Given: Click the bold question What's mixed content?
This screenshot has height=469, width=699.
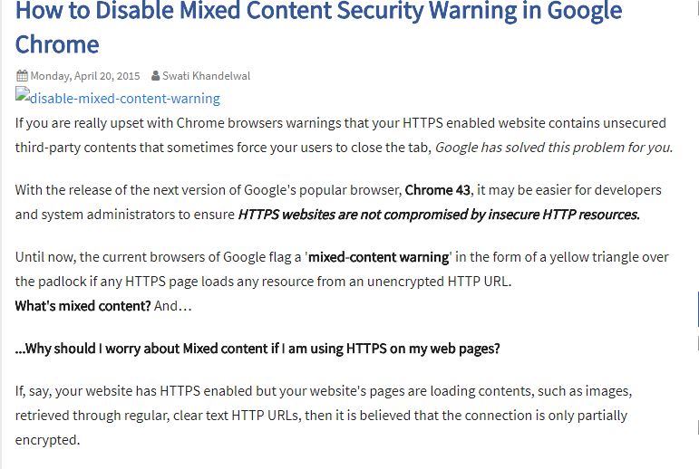Looking at the screenshot, I should [83, 306].
